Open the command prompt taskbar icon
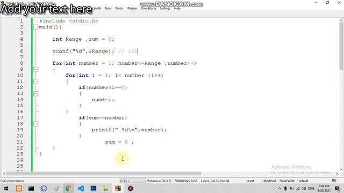This screenshot has height=193, width=344. [31, 188]
